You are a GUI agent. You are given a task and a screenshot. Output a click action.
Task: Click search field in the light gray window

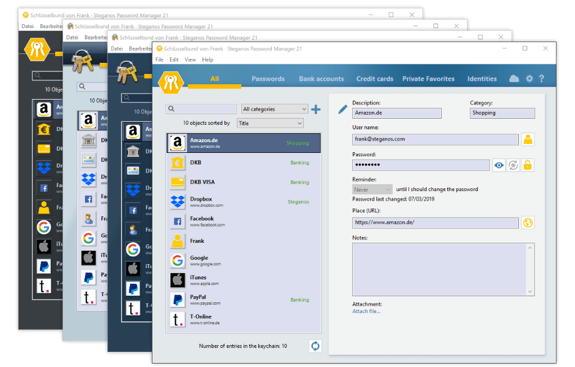coord(92,87)
